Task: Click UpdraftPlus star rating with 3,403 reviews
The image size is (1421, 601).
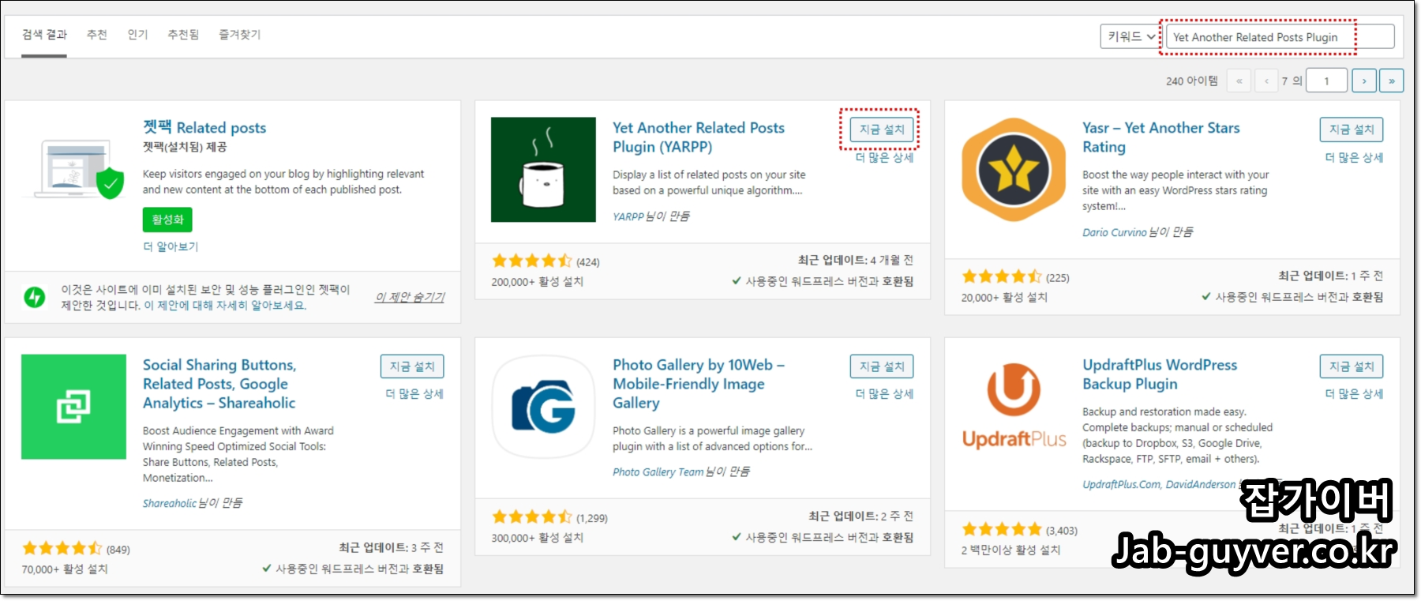Action: pos(1002,529)
